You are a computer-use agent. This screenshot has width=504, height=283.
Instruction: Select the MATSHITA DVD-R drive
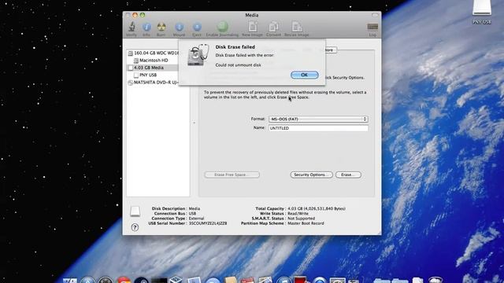click(153, 83)
